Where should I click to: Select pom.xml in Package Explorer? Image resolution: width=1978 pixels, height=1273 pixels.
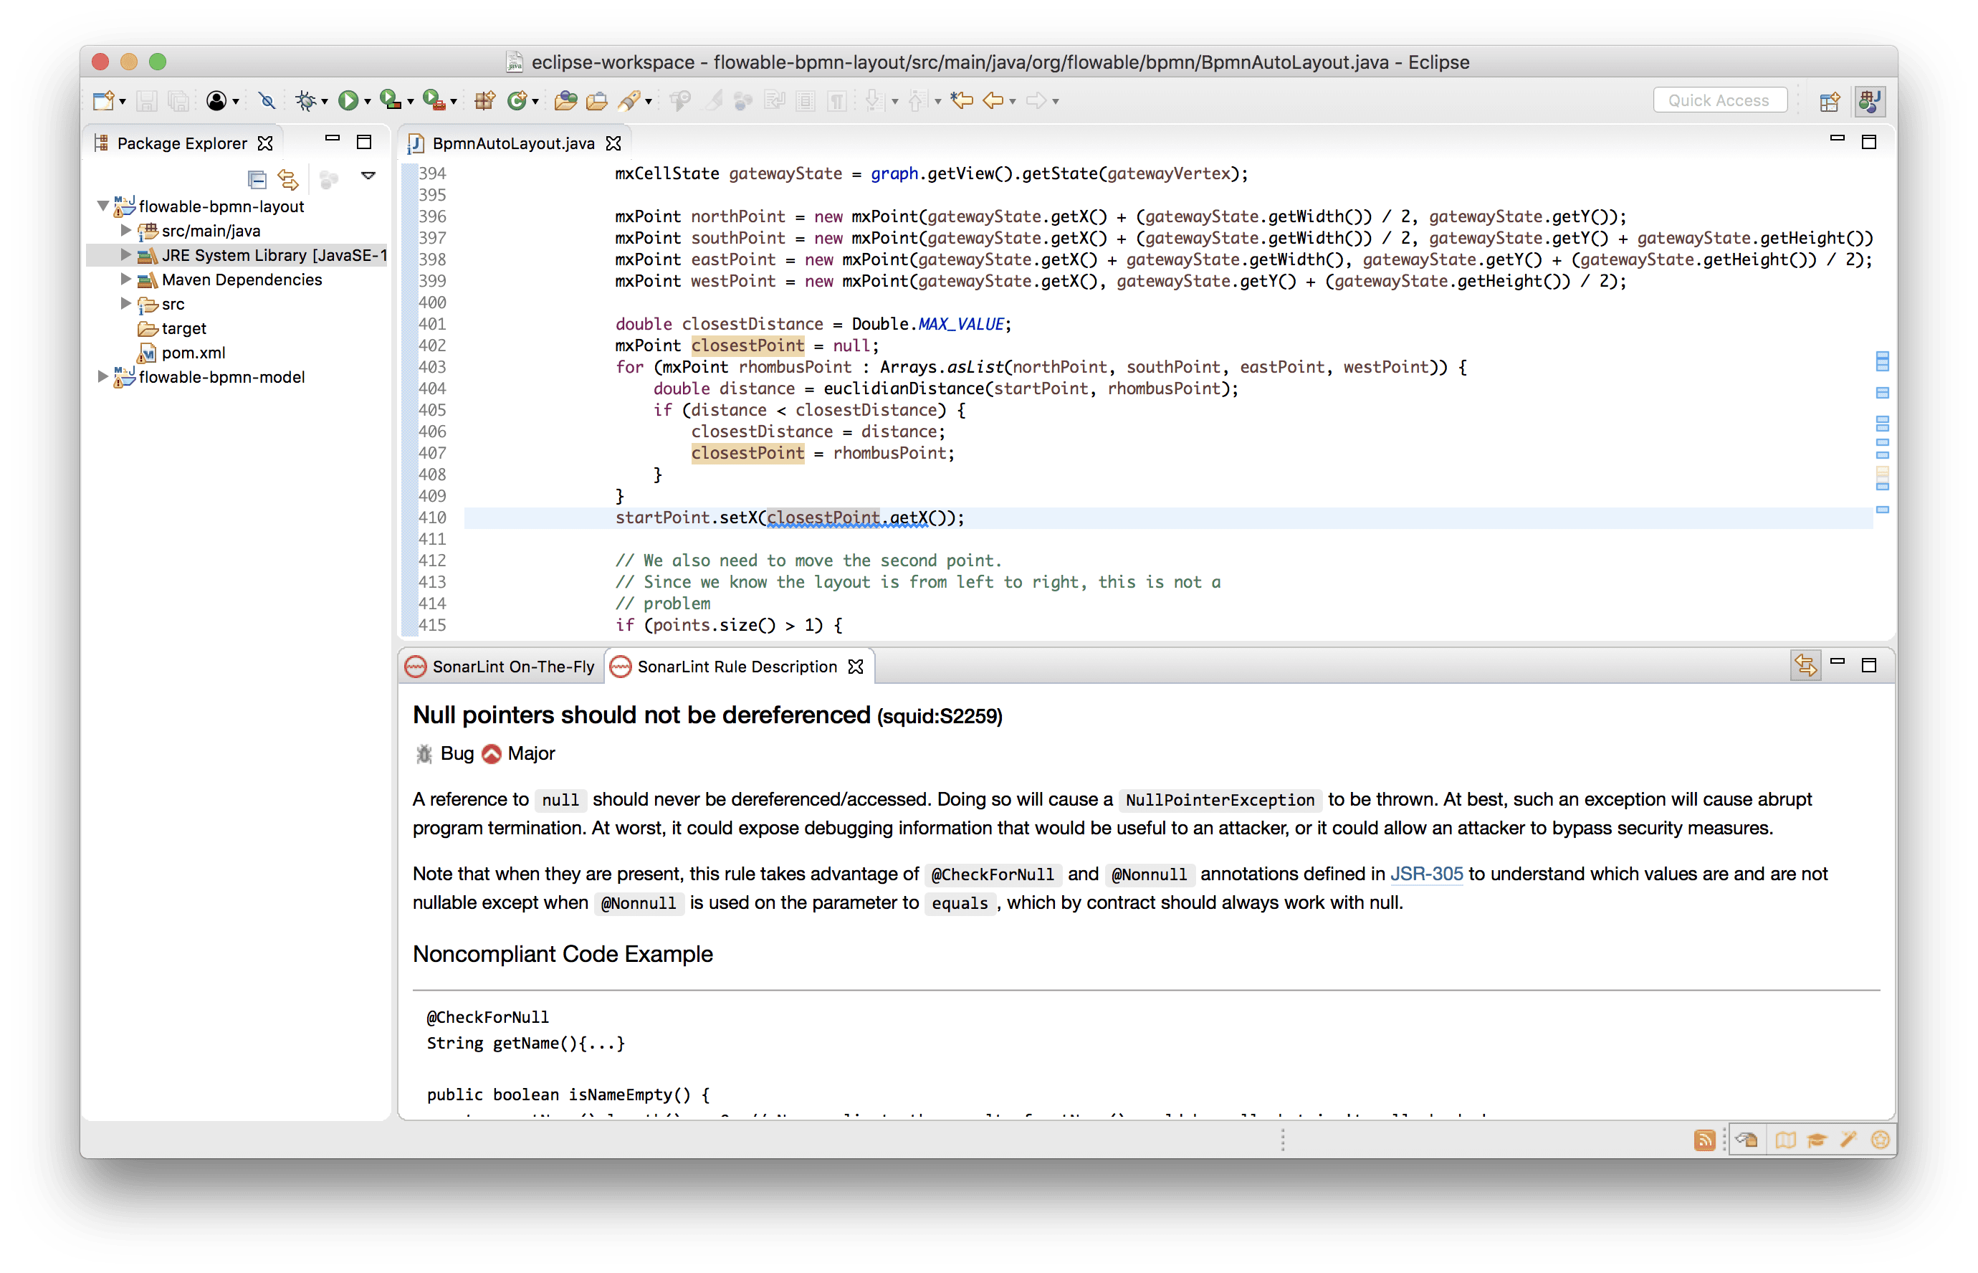[x=193, y=353]
